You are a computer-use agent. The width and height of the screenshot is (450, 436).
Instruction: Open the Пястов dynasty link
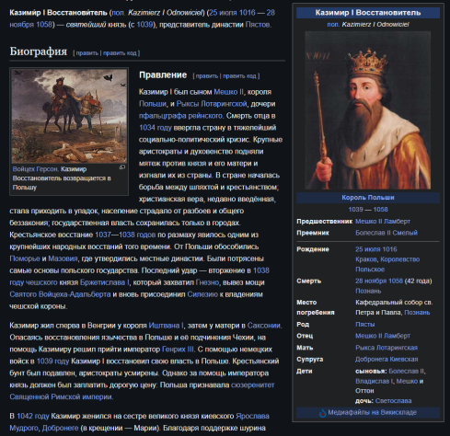[258, 25]
